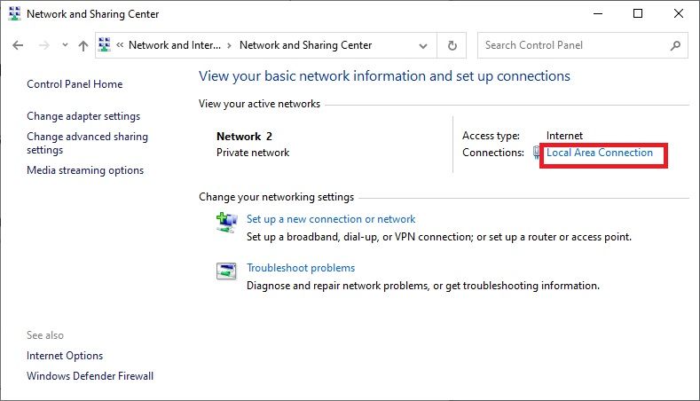
Task: Open Change advanced sharing settings
Action: tap(88, 143)
